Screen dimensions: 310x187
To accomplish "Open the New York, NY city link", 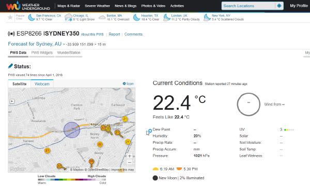I will [221, 15].
